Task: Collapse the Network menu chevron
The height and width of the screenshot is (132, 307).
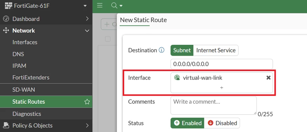Action: pyautogui.click(x=87, y=31)
